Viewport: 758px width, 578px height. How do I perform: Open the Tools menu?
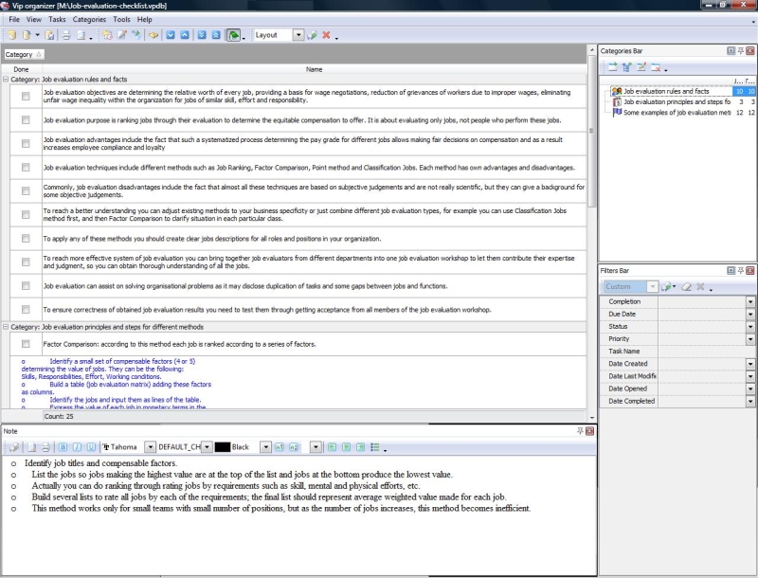(x=121, y=19)
